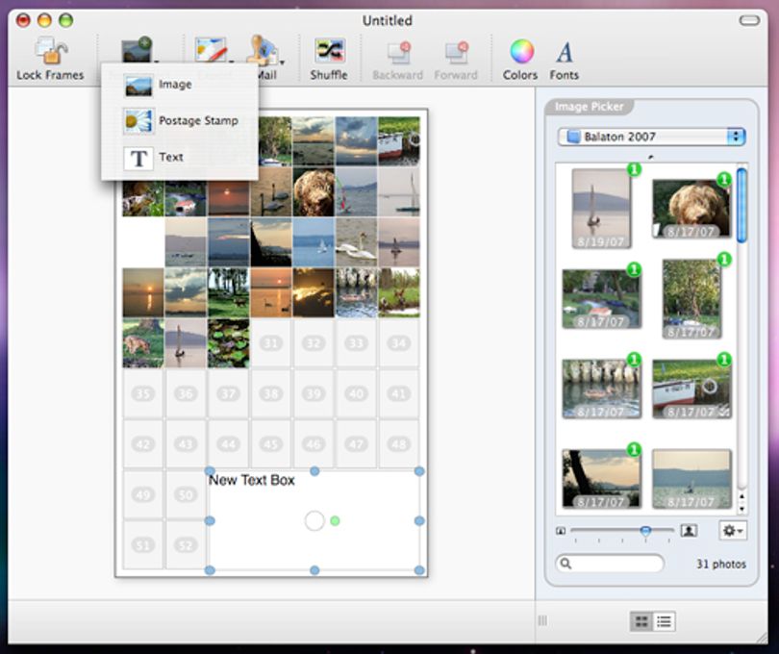Viewport: 779px width, 654px height.
Task: Click the Mail stamp toolbar icon
Action: pos(264,51)
